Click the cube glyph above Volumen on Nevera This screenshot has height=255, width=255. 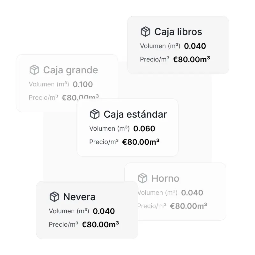54,197
